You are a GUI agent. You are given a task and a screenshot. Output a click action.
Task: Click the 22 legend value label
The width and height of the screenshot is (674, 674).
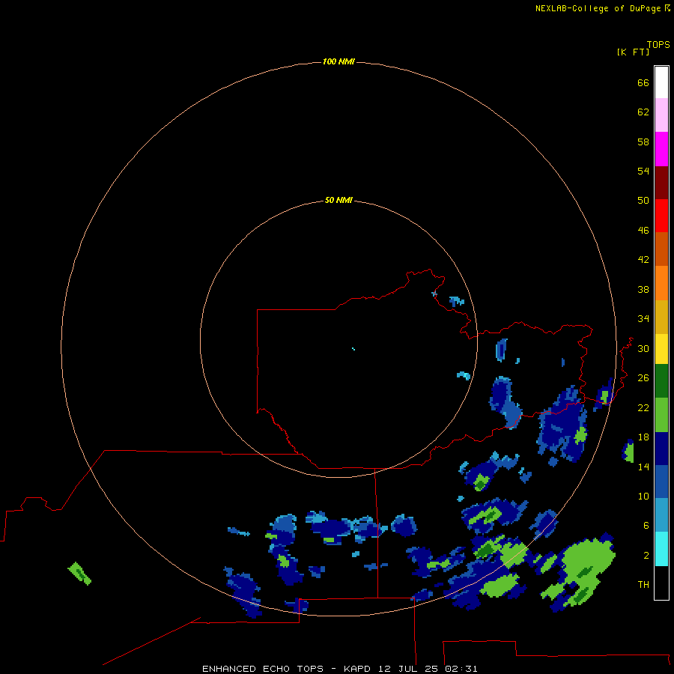[x=643, y=407]
